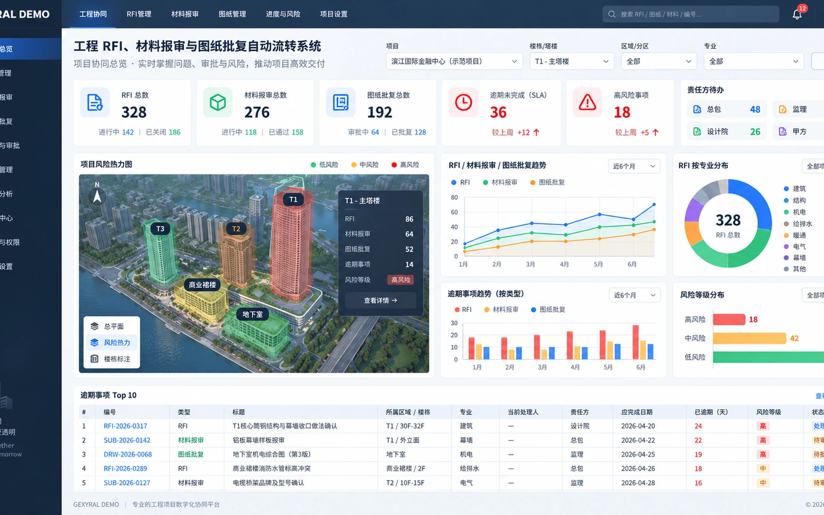Open the RFI-2026-0317 link
The image size is (824, 515).
tap(125, 426)
